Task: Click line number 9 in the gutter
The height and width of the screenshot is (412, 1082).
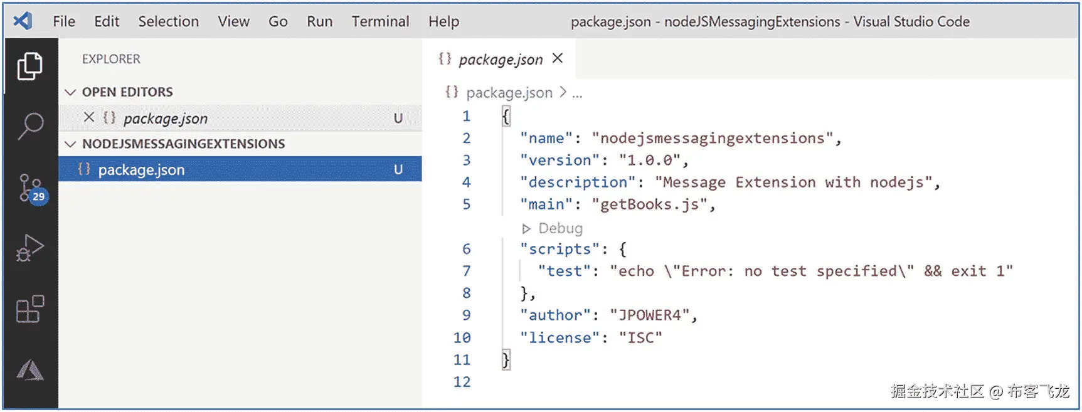Action: pos(466,315)
